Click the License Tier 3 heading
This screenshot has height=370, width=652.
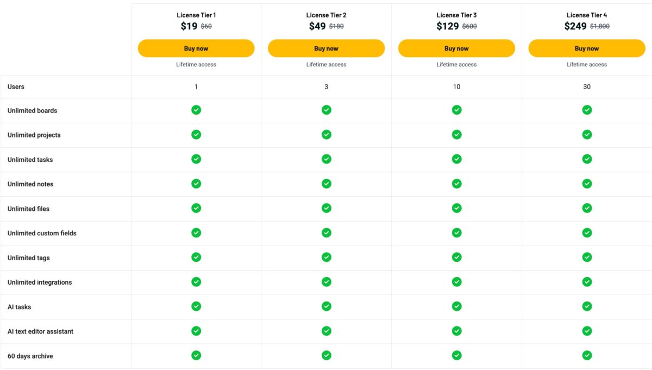[456, 15]
